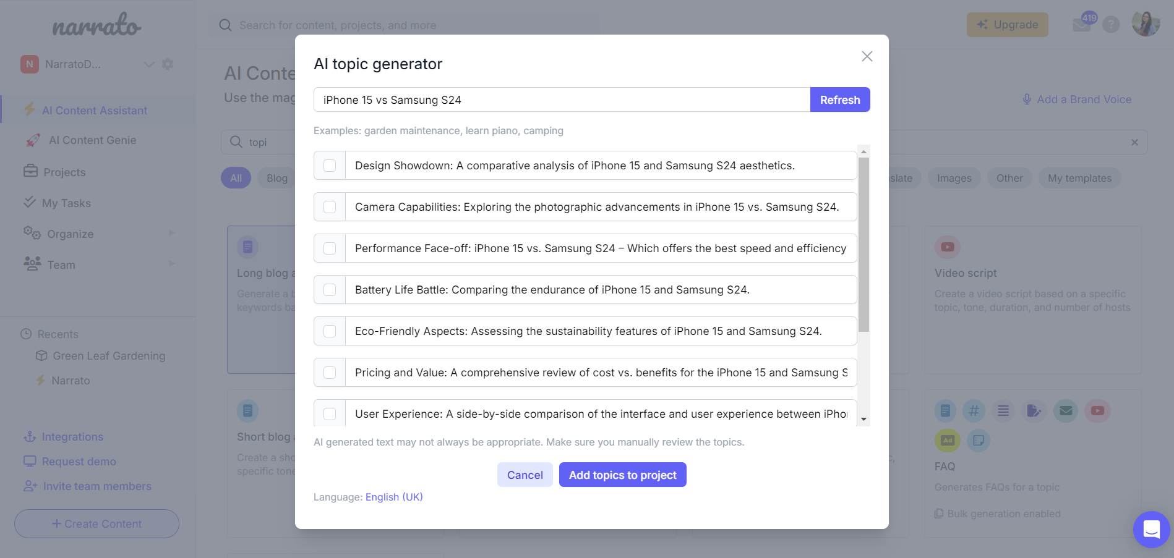Viewport: 1174px width, 558px height.
Task: Open the help question mark icon
Action: tap(1111, 25)
